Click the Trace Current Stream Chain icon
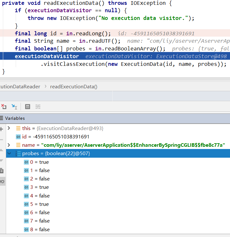This screenshot has width=230, height=237. pos(38,107)
